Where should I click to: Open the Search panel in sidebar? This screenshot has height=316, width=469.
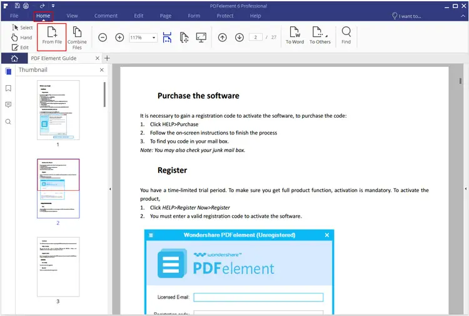(8, 121)
